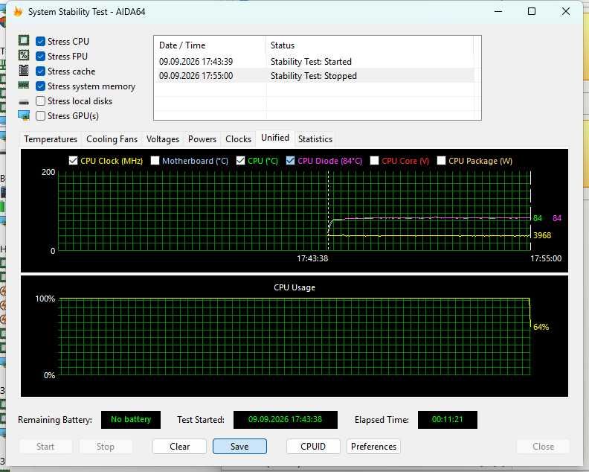The height and width of the screenshot is (472, 589).
Task: Click the cache chip icon beside Stress cache
Action: [x=24, y=70]
